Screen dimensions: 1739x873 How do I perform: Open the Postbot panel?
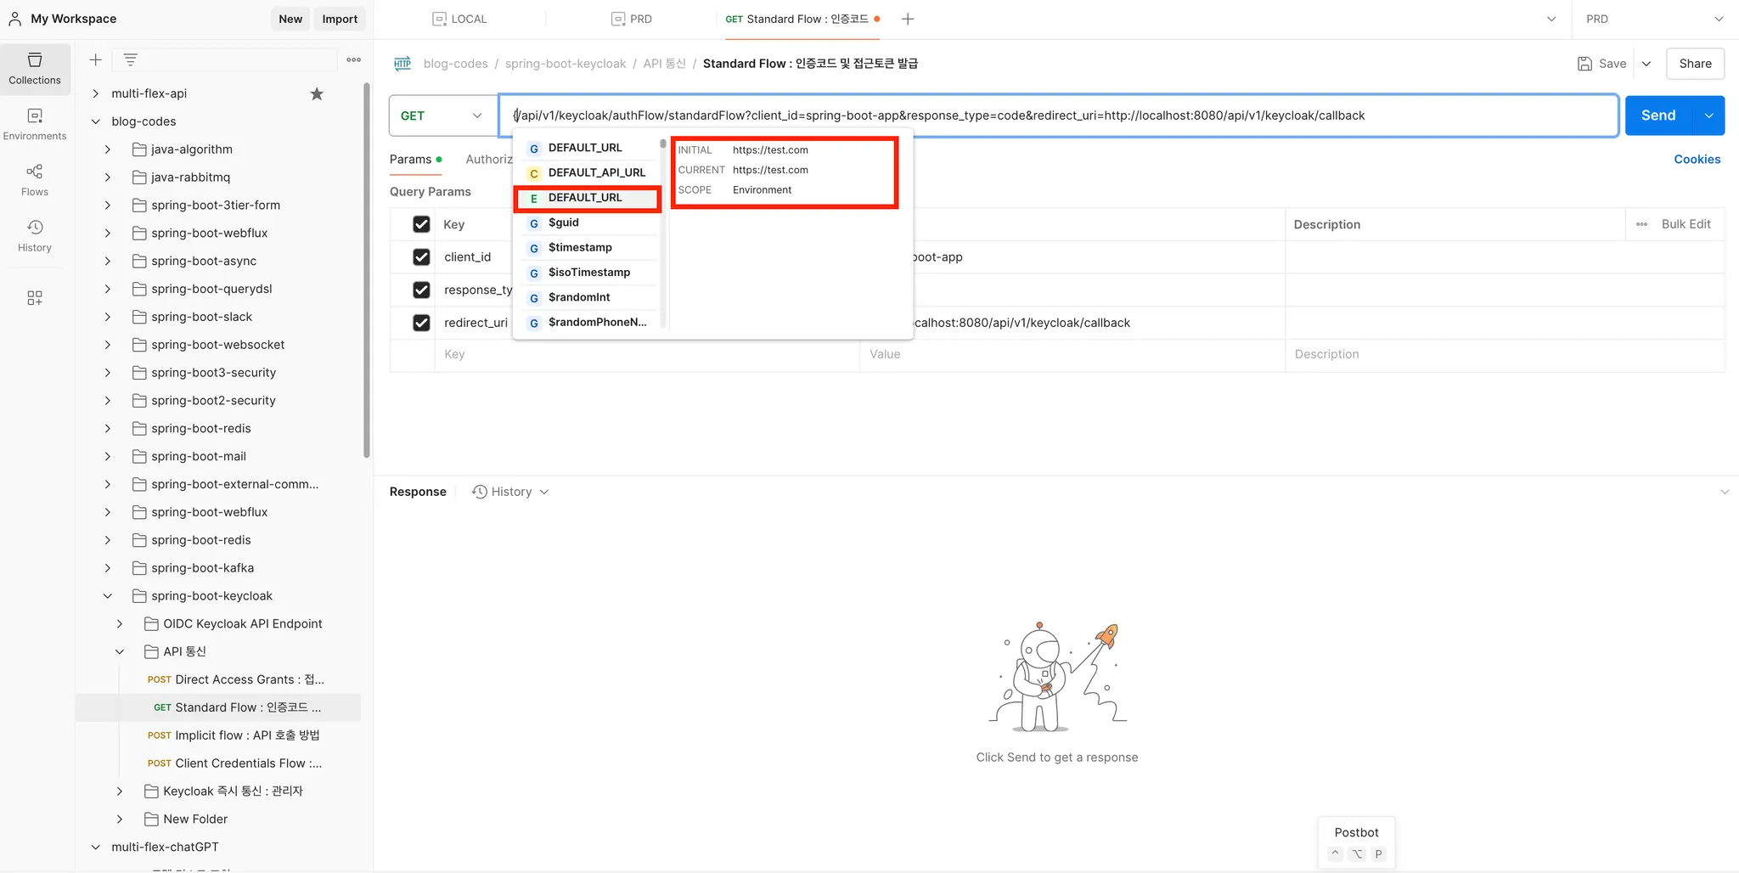point(1356,842)
